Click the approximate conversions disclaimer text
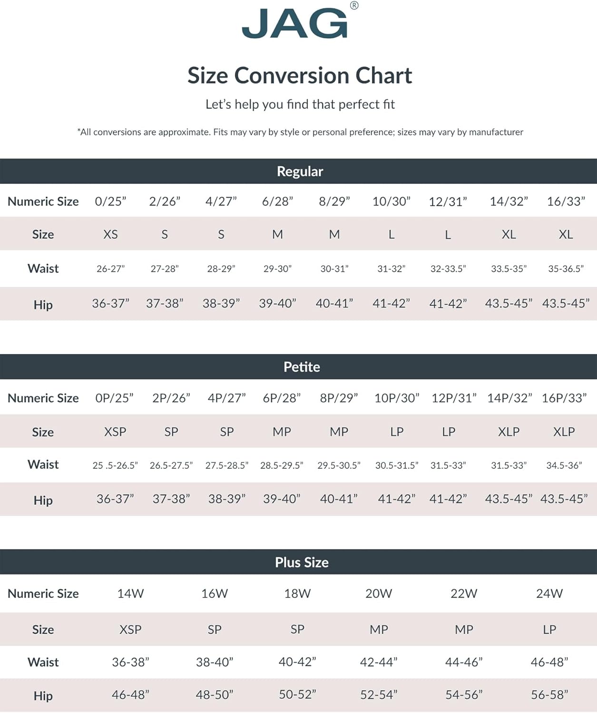The width and height of the screenshot is (597, 713). pyautogui.click(x=300, y=132)
